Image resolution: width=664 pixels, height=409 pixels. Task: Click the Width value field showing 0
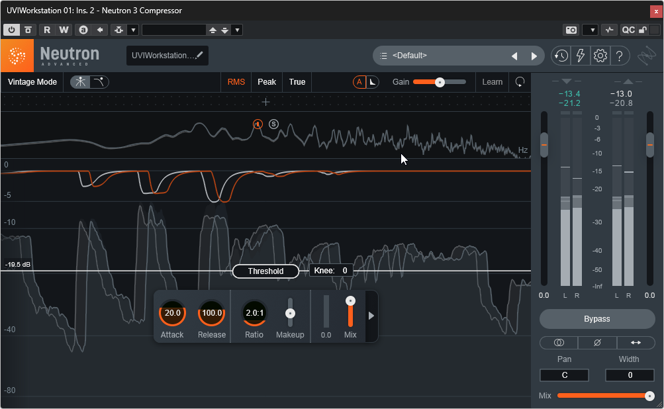click(x=630, y=375)
